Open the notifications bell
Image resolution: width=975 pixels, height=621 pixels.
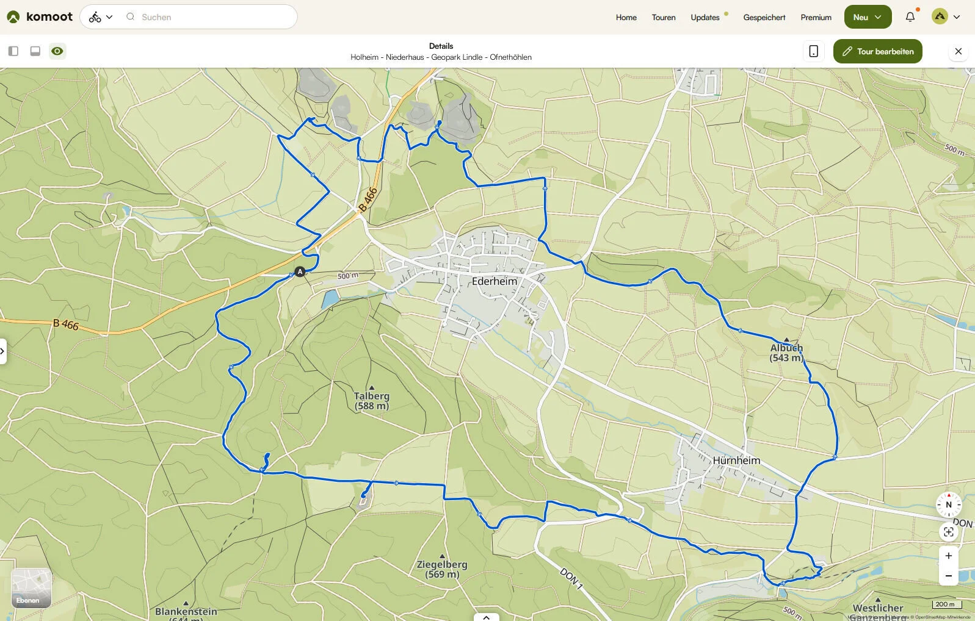pos(910,17)
